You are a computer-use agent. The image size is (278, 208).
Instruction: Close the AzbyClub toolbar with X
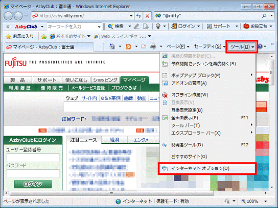pos(8,27)
